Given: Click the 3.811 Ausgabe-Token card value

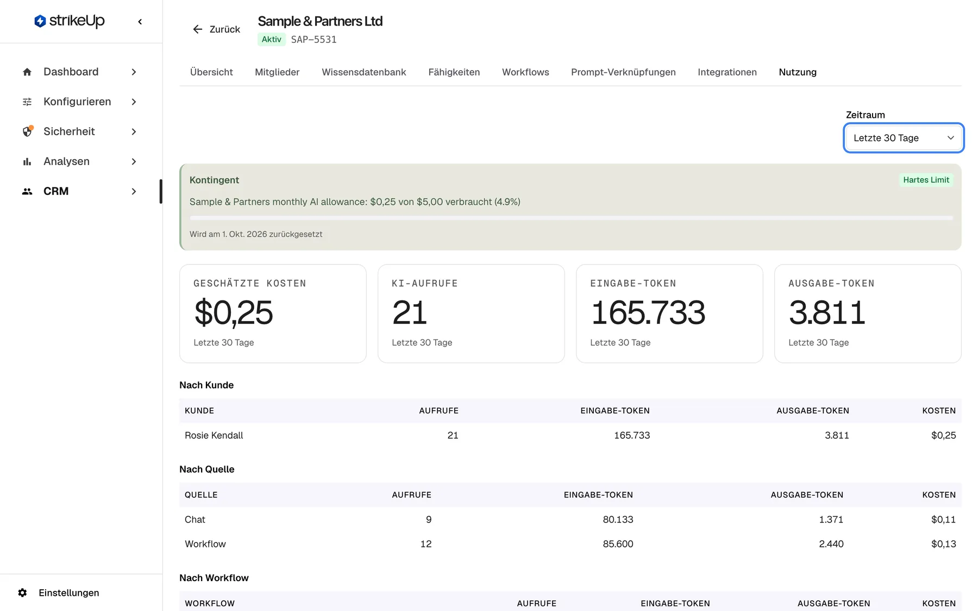Looking at the screenshot, I should [826, 313].
